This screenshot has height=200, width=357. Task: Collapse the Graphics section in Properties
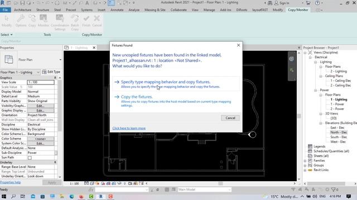pos(55,78)
